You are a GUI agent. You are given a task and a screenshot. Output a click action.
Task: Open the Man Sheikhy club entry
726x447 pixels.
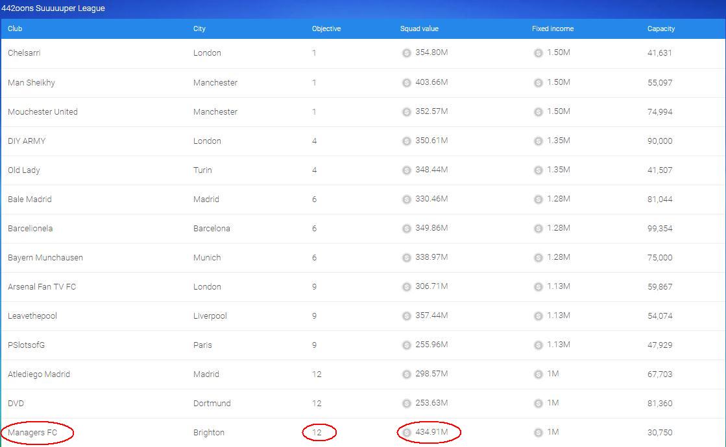click(31, 83)
